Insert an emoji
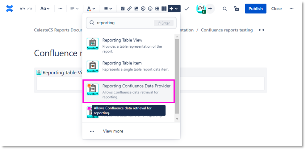Viewport: 306px width, 150px height. 150,9
